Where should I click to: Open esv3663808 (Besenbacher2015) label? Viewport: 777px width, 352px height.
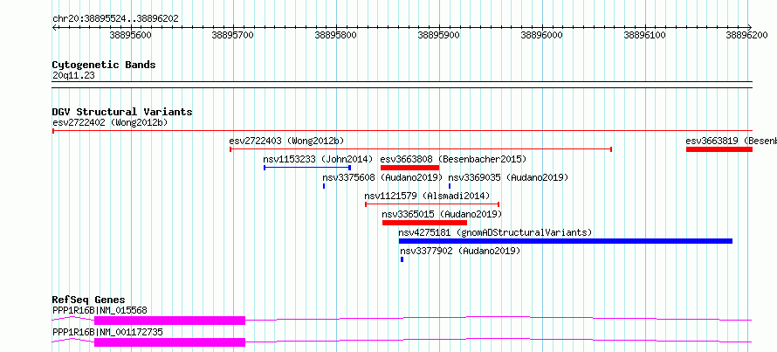(x=453, y=159)
